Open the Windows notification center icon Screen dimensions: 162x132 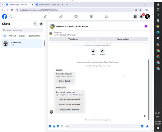tap(158, 128)
